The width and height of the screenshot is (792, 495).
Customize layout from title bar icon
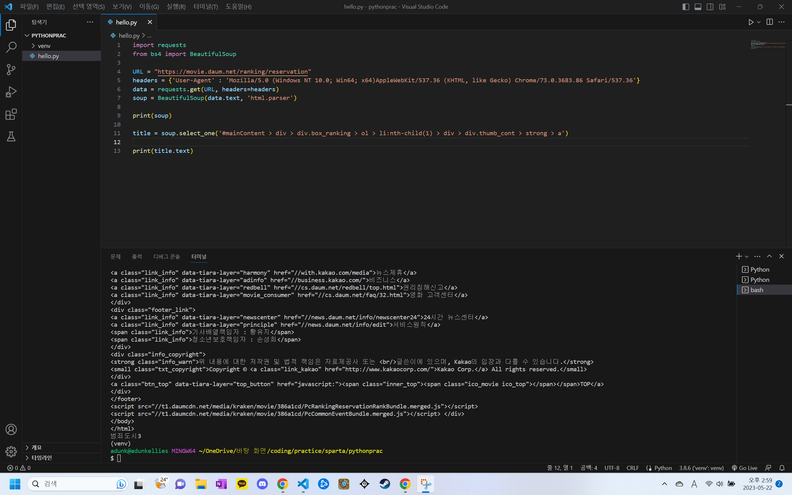coord(722,6)
